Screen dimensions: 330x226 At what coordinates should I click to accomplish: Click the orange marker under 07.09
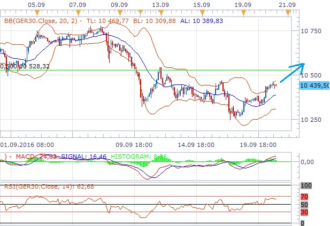[78, 12]
